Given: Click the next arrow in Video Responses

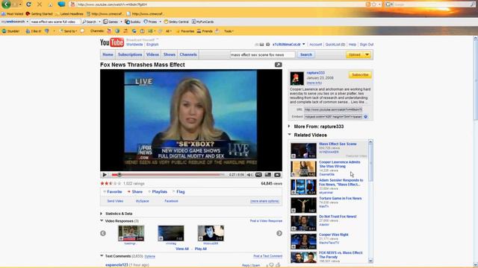Looking at the screenshot, I should point(279,233).
